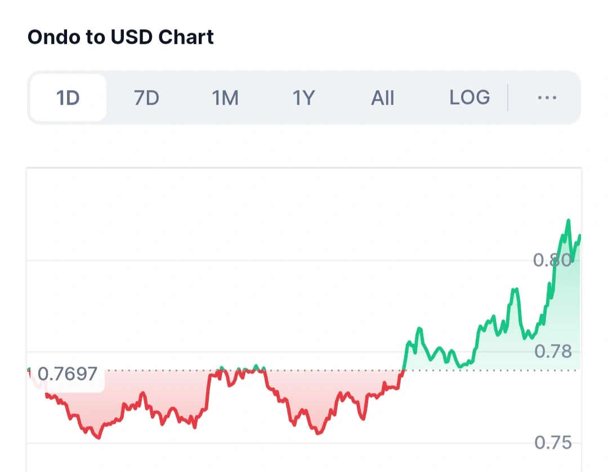The height and width of the screenshot is (472, 608).
Task: Select the 1D time range tab
Action: click(68, 98)
